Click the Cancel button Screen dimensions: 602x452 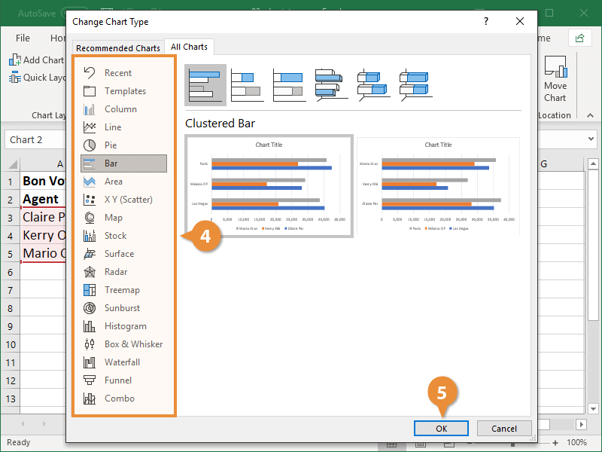pyautogui.click(x=504, y=429)
